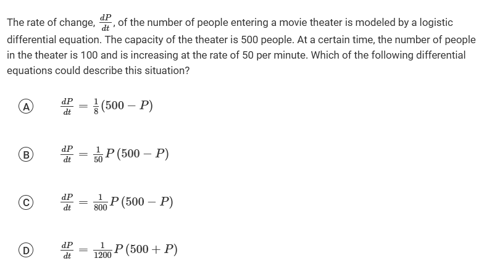Screen dimensions: 492x274
Task: Click the dP/dt left side of option D
Action: pyautogui.click(x=67, y=250)
